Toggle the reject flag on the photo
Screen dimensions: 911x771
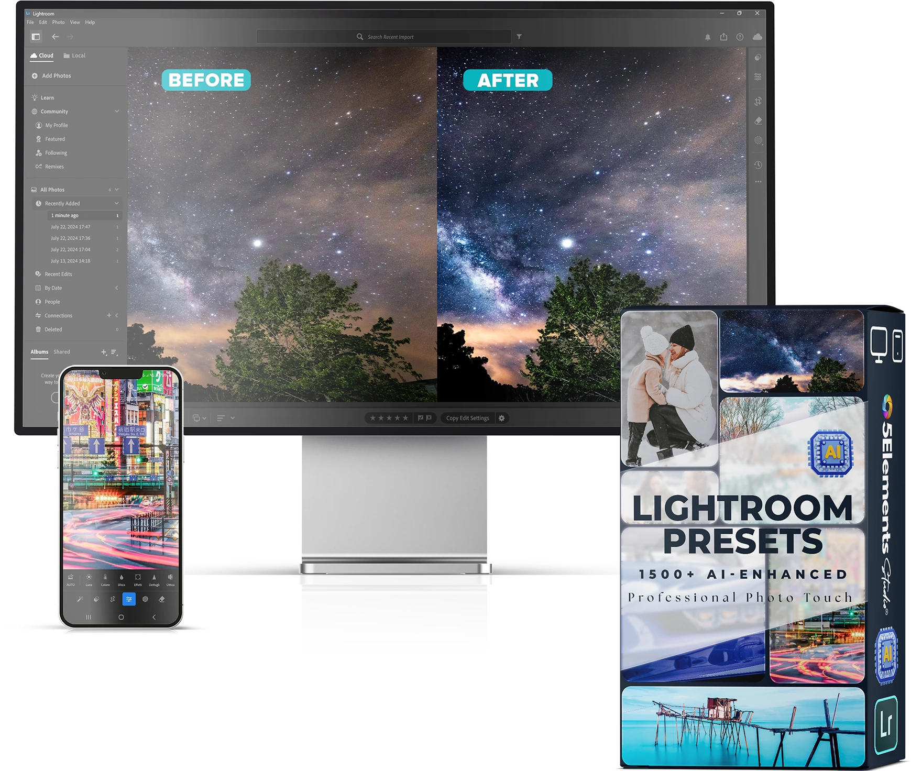tap(429, 418)
